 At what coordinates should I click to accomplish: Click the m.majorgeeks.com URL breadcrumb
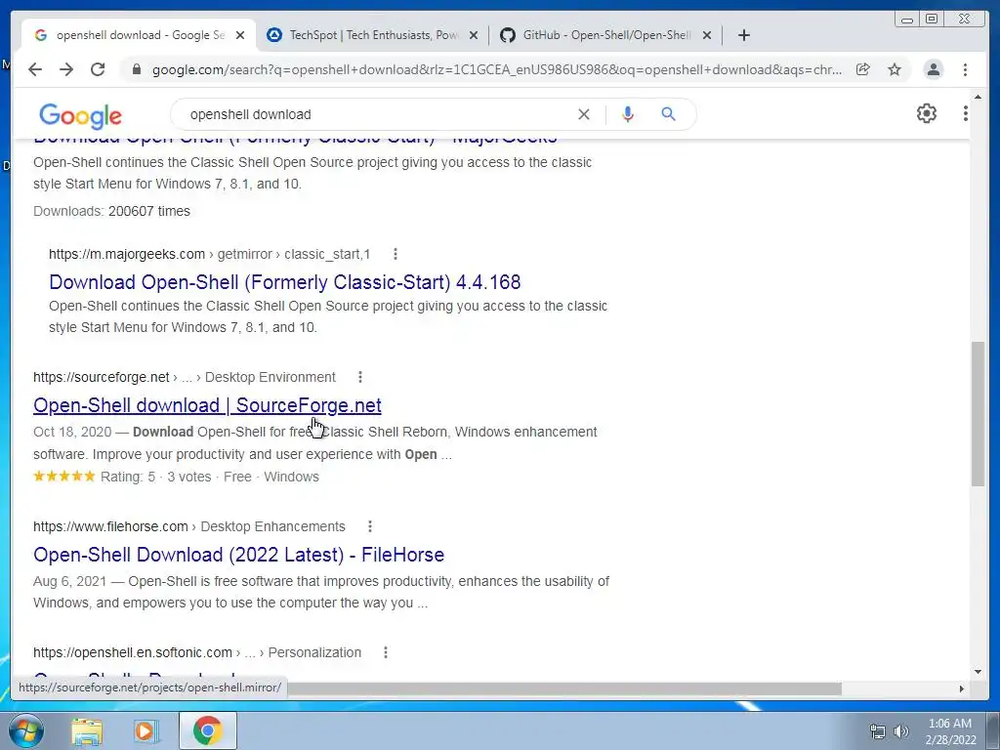(x=209, y=254)
